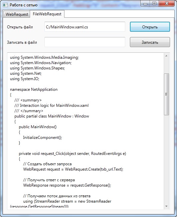This screenshot has width=177, height=217.
Task: Click the comment '// Получаем поток данных из ответа'
Action: click(x=57, y=196)
